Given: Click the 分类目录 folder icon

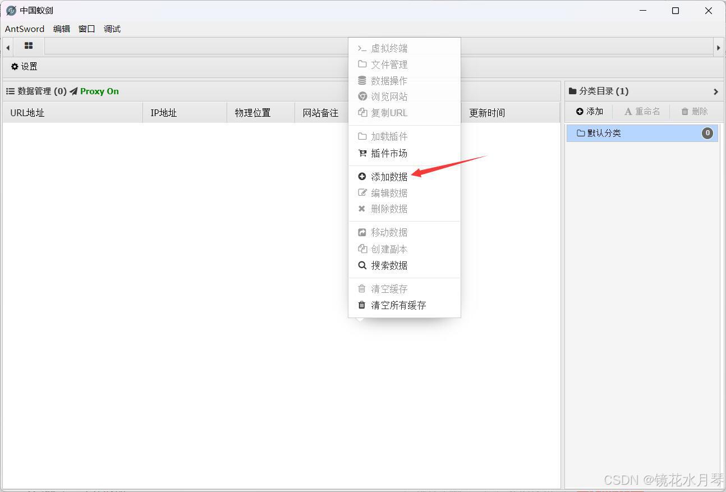Looking at the screenshot, I should tap(573, 91).
